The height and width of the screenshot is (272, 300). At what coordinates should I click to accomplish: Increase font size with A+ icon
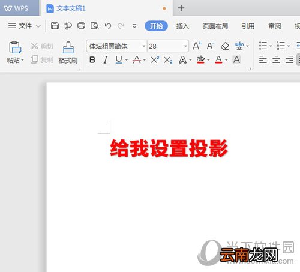(197, 46)
